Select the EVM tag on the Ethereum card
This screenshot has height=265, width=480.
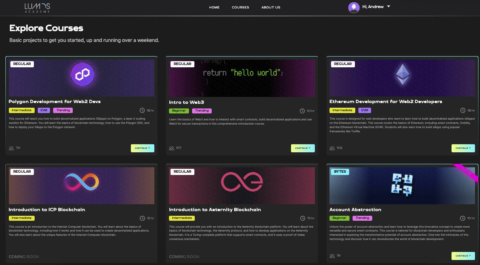pos(365,110)
